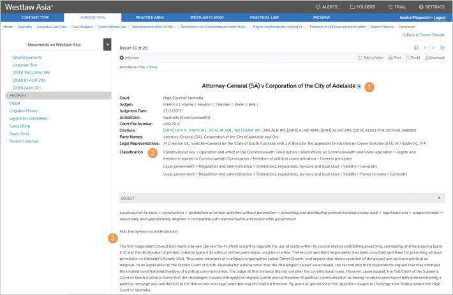Go to next result arrow

(x=433, y=48)
